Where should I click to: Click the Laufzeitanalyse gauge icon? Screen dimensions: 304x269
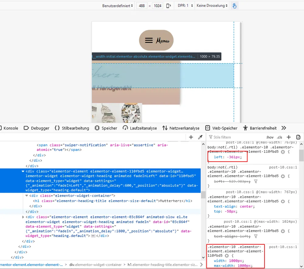point(125,128)
